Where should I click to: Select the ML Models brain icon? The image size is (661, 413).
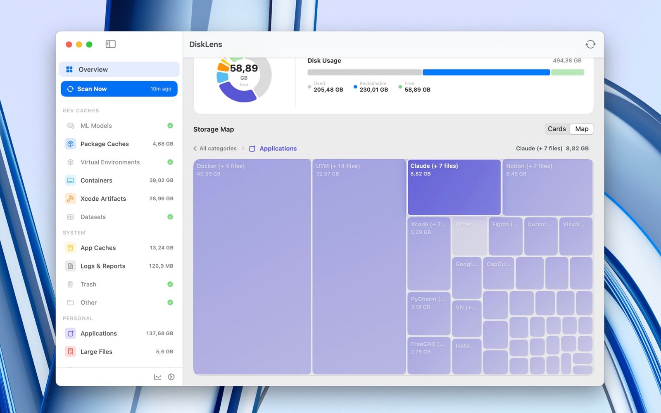pos(70,126)
